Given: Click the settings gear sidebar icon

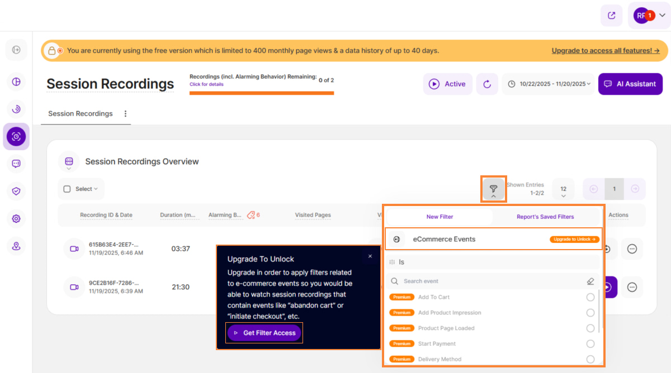Looking at the screenshot, I should pyautogui.click(x=16, y=218).
